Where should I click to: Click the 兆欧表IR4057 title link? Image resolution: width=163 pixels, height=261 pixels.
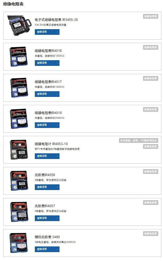point(45,206)
